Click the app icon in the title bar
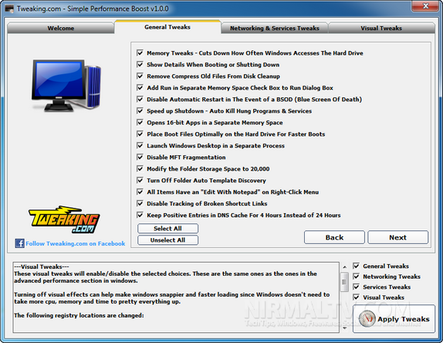This screenshot has width=443, height=343. pyautogui.click(x=9, y=8)
